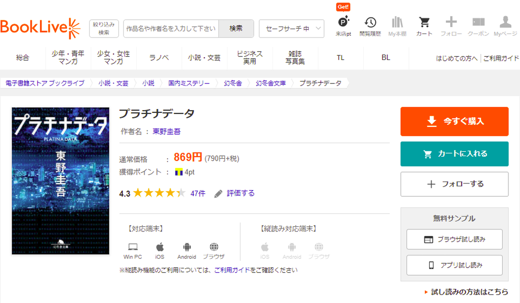
Task: Switch to the ラノベ tab
Action: [159, 58]
